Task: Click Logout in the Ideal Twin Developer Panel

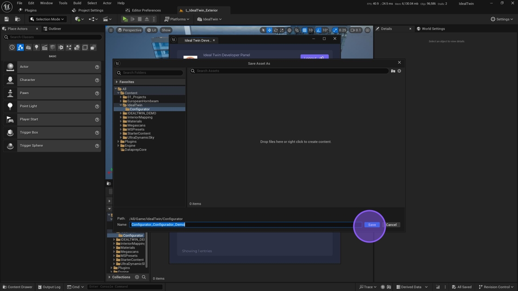Action: pos(314,57)
